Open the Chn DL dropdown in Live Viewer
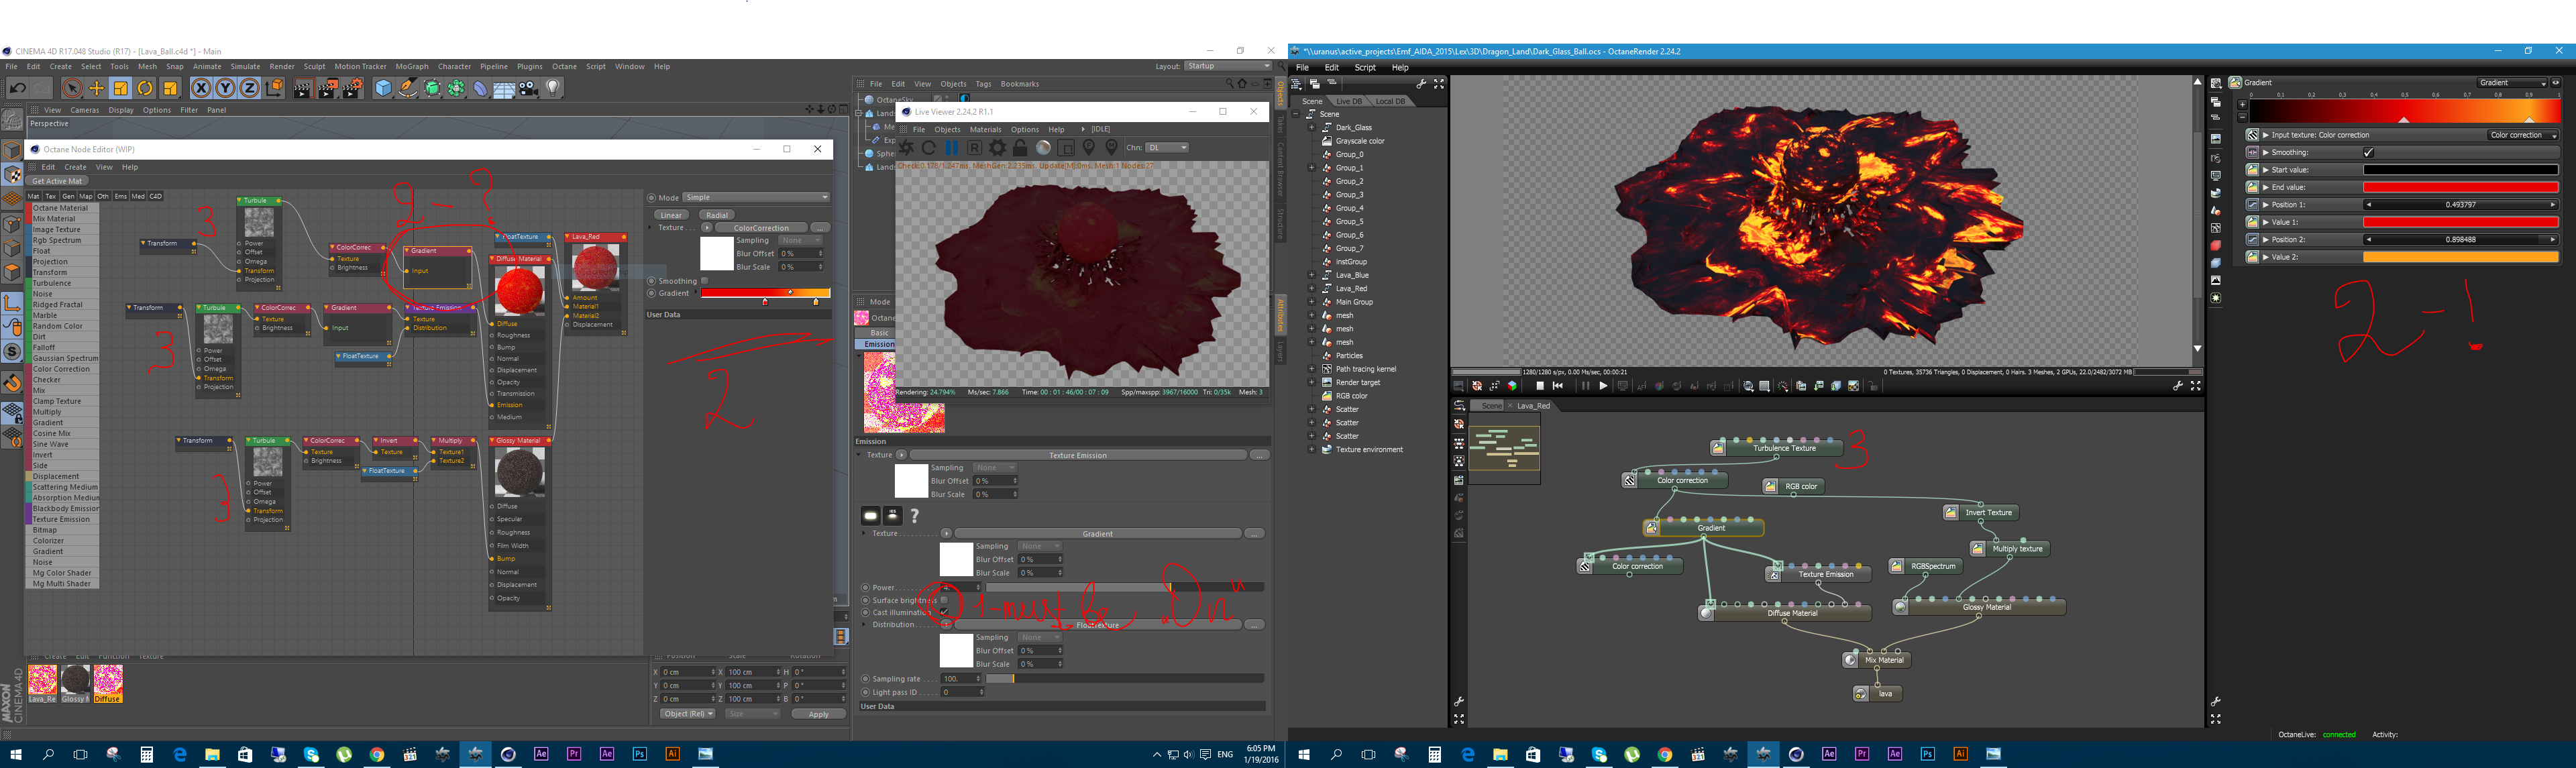The image size is (2576, 768). [1167, 147]
